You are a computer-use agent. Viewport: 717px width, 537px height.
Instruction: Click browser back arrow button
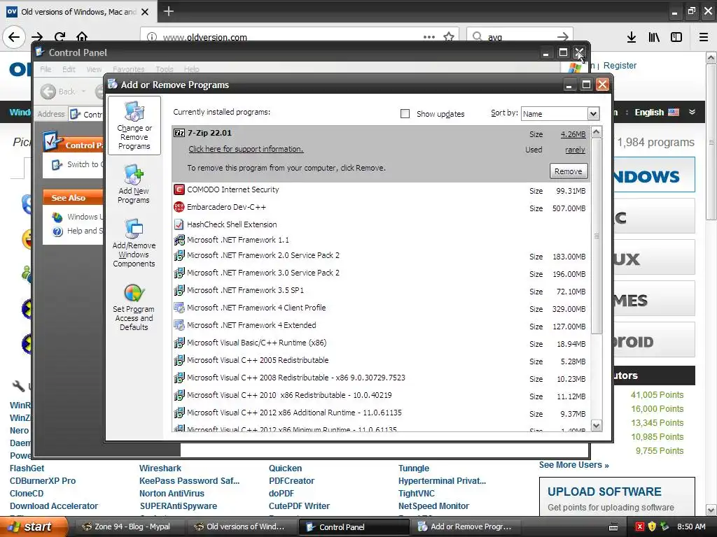coord(14,36)
